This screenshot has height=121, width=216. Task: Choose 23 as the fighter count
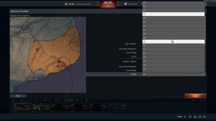pos(173,53)
